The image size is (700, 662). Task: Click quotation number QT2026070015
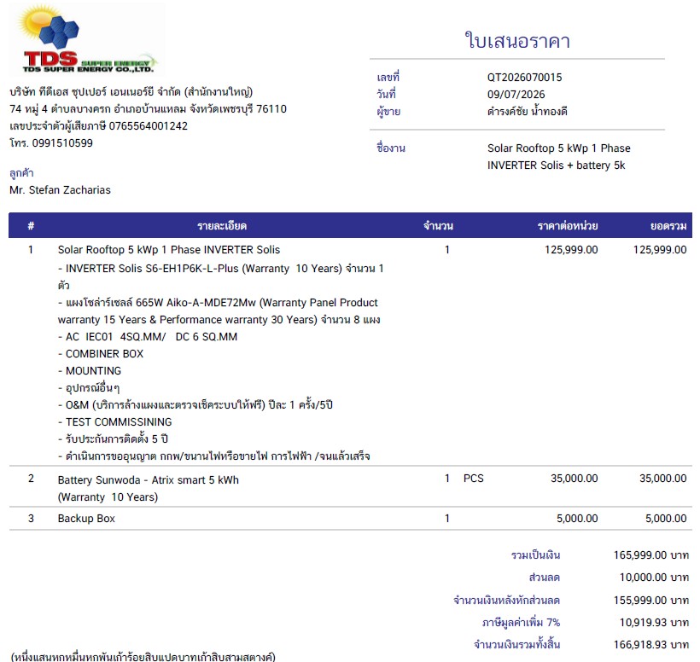click(x=524, y=77)
